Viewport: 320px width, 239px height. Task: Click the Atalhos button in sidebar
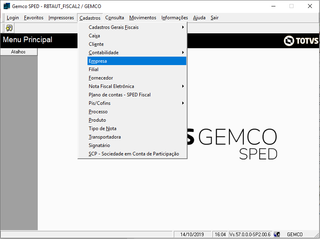pos(19,52)
